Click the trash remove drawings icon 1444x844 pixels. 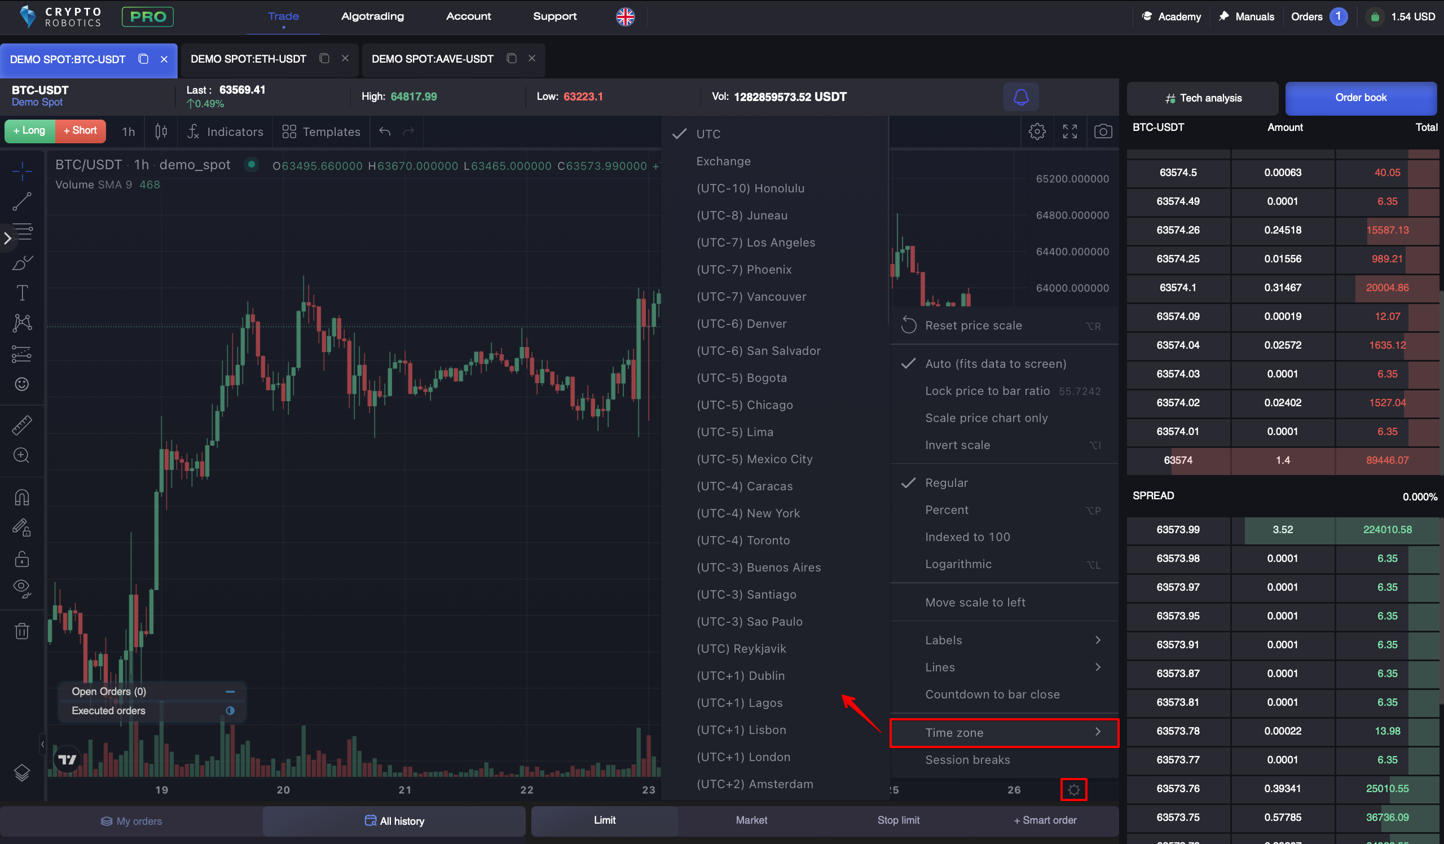22,631
